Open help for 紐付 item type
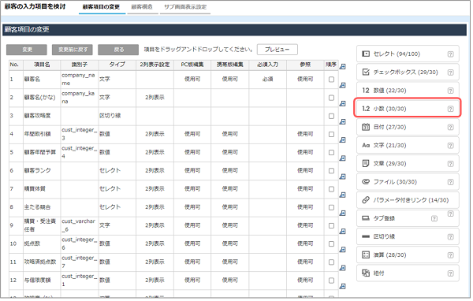473x301 pixels. click(x=450, y=273)
